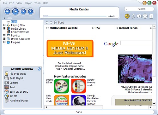Click the Search input field
This screenshot has width=158, height=115.
(142, 9)
